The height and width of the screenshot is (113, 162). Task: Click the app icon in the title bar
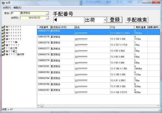click(3, 3)
